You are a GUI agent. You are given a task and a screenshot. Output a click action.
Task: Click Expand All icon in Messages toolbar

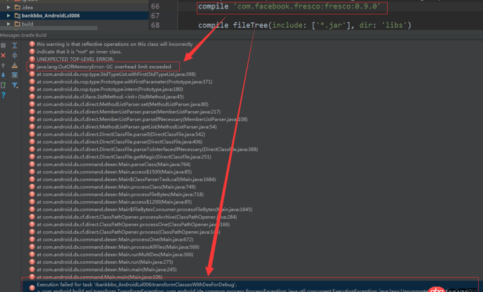point(14,45)
